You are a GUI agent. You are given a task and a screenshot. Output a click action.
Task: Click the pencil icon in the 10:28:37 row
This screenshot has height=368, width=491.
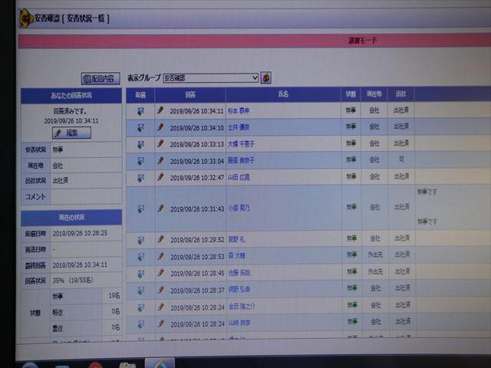pyautogui.click(x=160, y=290)
